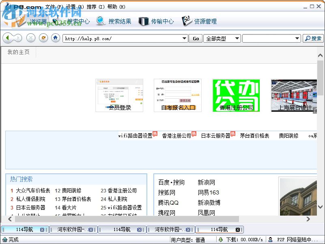This screenshot has height=244, width=325.
Task: Expand the 全部类型 type selector
Action: 237,38
